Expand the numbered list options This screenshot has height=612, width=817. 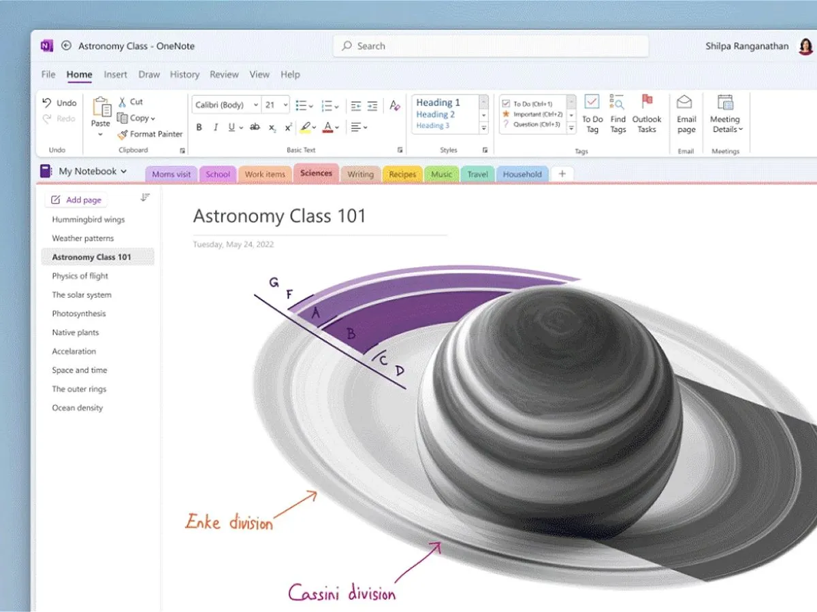[x=336, y=106]
